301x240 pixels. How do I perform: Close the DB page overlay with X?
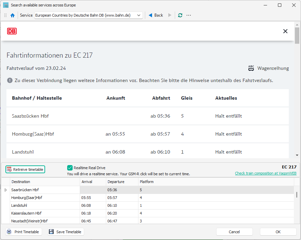point(285,31)
